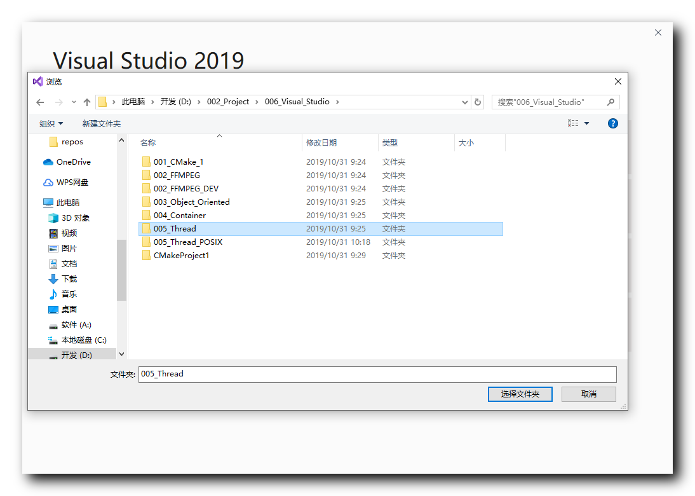This screenshot has width=695, height=496.
Task: Open 图片 in the sidebar
Action: click(x=63, y=249)
